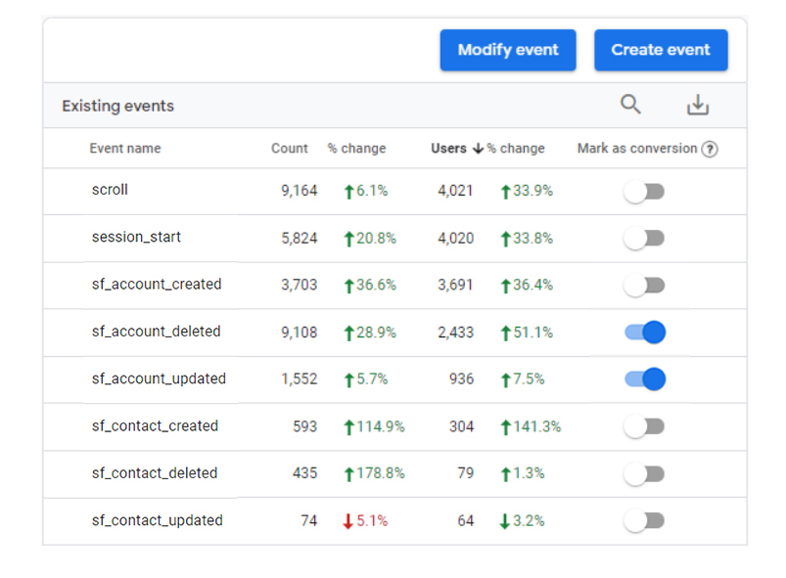Click the Existing events heading
786x578 pixels.
tap(117, 106)
